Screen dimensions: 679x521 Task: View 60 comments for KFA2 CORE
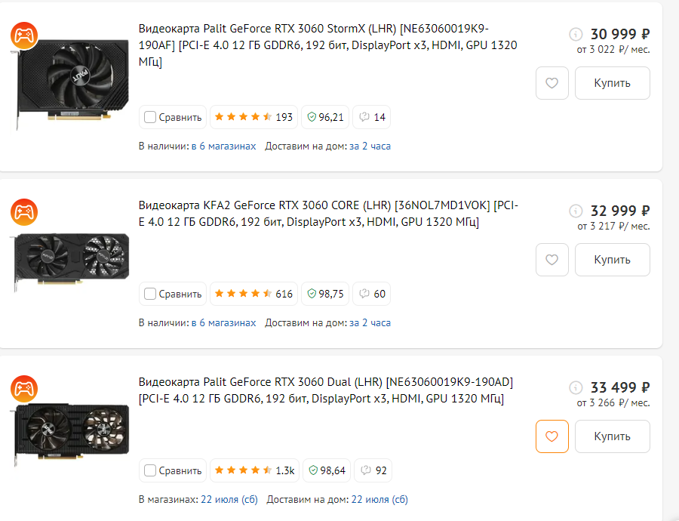pyautogui.click(x=372, y=294)
